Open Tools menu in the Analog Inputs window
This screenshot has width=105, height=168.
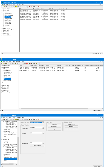coord(14,5)
